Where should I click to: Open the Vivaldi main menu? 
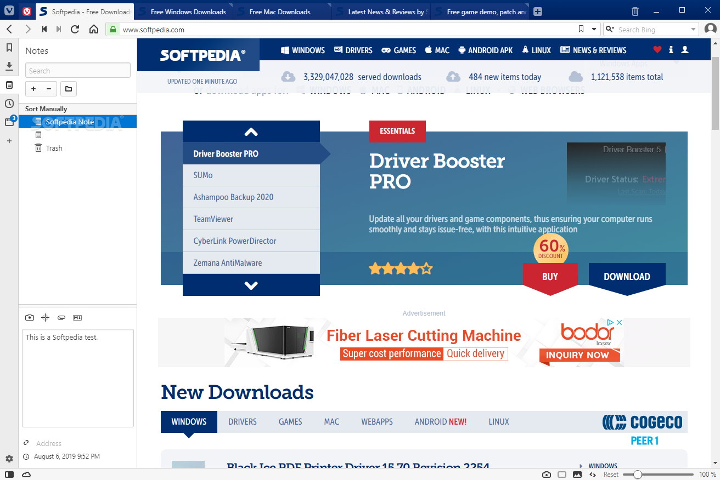click(x=9, y=11)
